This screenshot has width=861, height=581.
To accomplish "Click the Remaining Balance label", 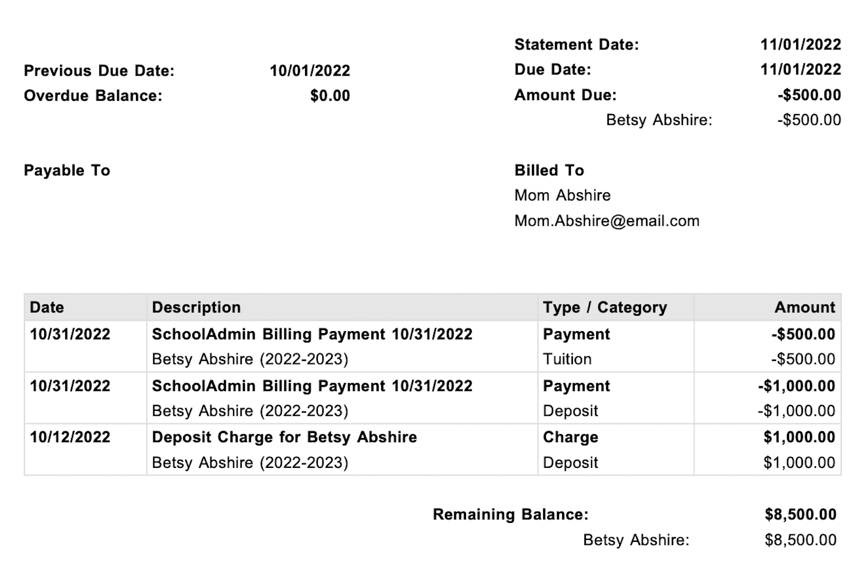I will 510,515.
